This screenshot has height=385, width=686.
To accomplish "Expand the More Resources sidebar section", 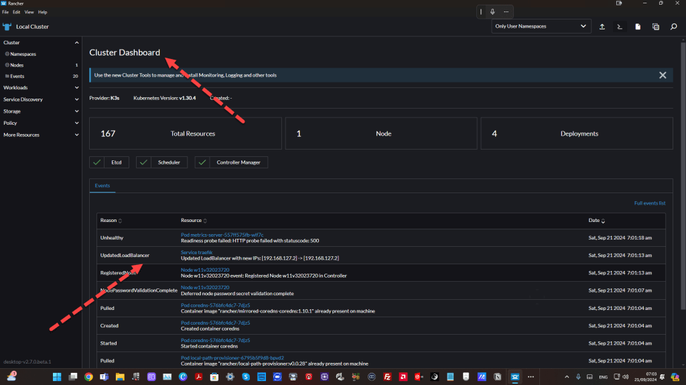I will click(76, 135).
